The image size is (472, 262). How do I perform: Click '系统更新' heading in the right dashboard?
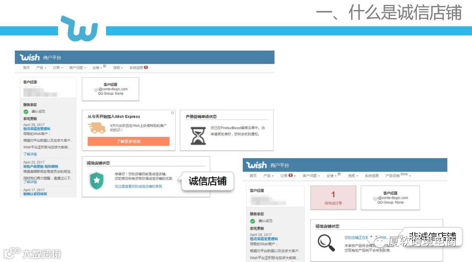[257, 228]
